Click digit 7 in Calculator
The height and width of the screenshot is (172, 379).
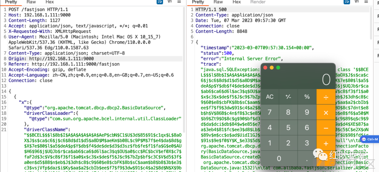[270, 113]
